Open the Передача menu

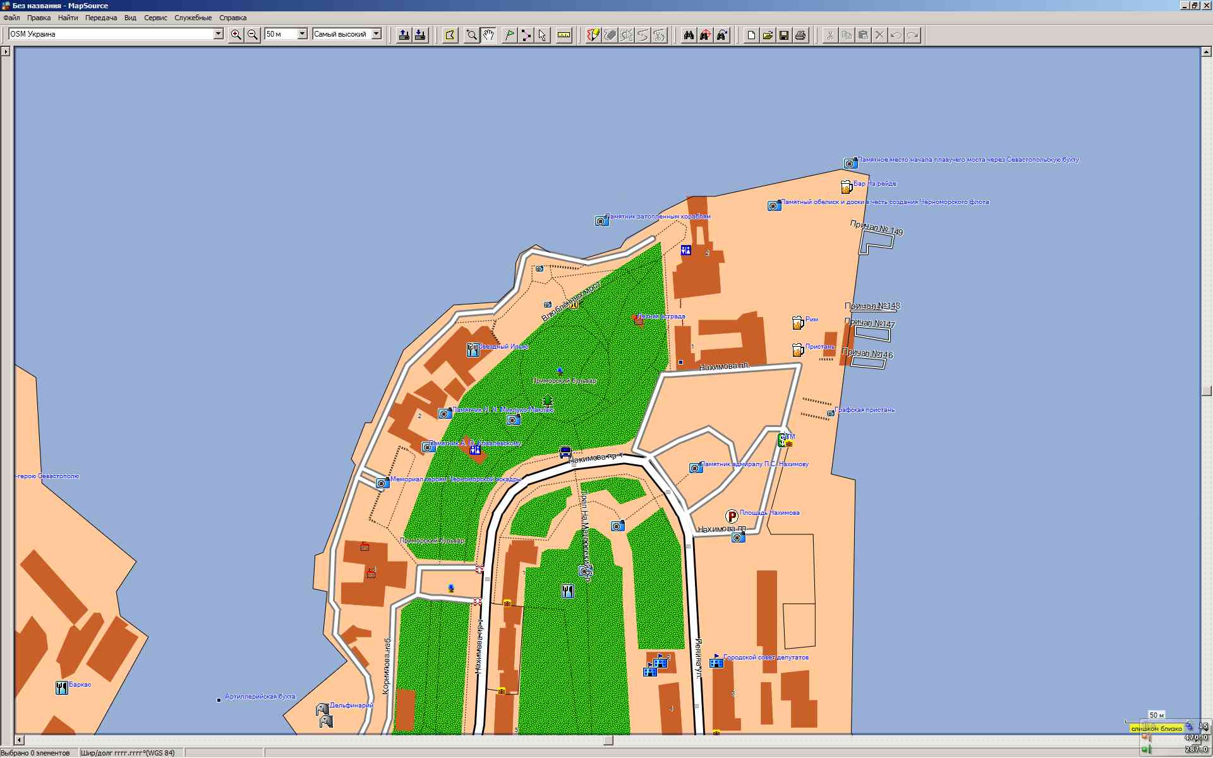click(101, 18)
